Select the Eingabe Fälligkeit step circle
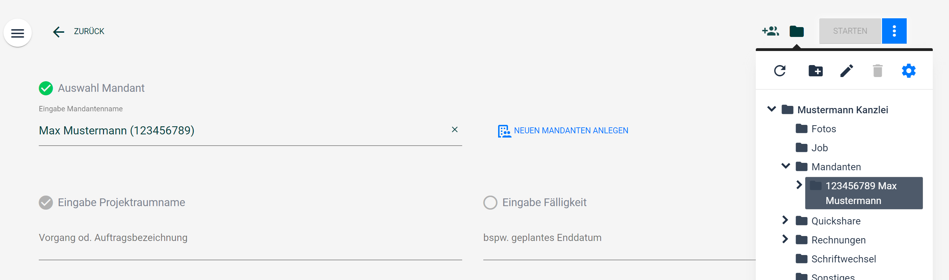Viewport: 949px width, 280px height. tap(490, 203)
